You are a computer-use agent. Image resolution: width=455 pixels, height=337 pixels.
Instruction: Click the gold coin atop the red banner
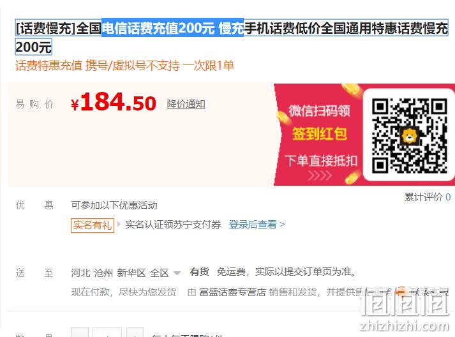[x=351, y=88]
